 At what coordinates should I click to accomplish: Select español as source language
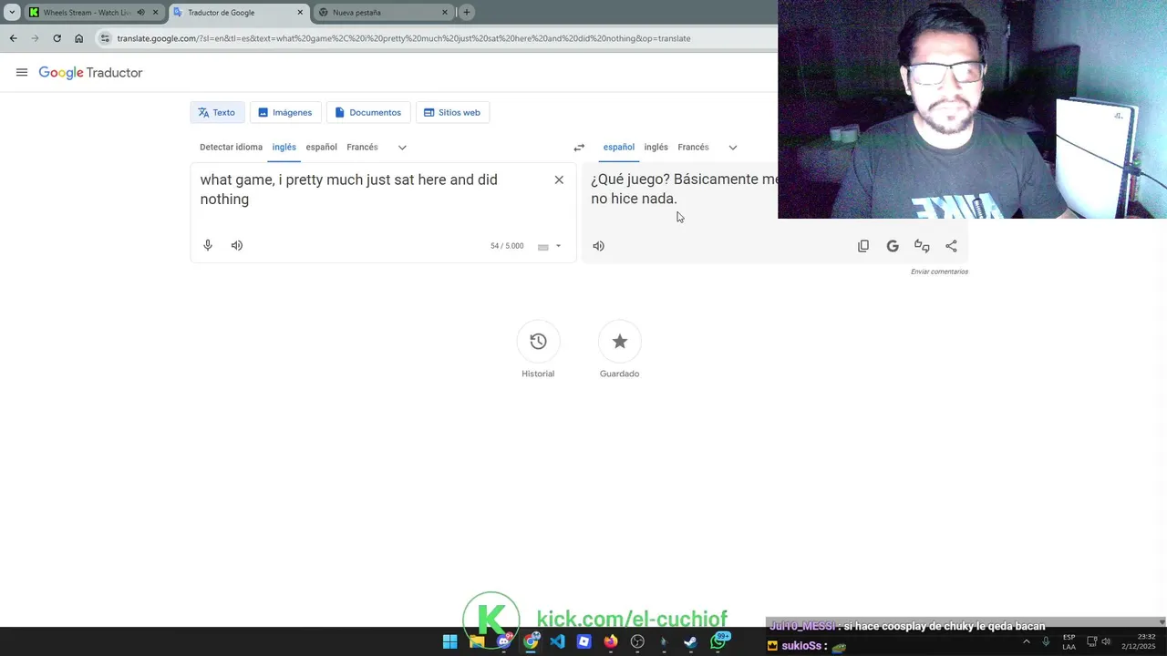(321, 147)
